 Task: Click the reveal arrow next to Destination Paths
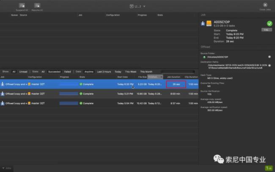[x=269, y=65]
